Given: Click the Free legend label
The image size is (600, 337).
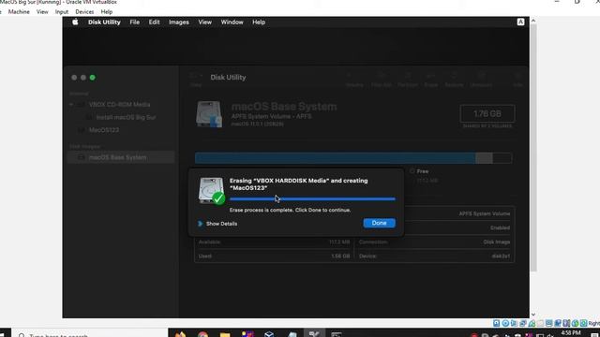Looking at the screenshot, I should (423, 171).
